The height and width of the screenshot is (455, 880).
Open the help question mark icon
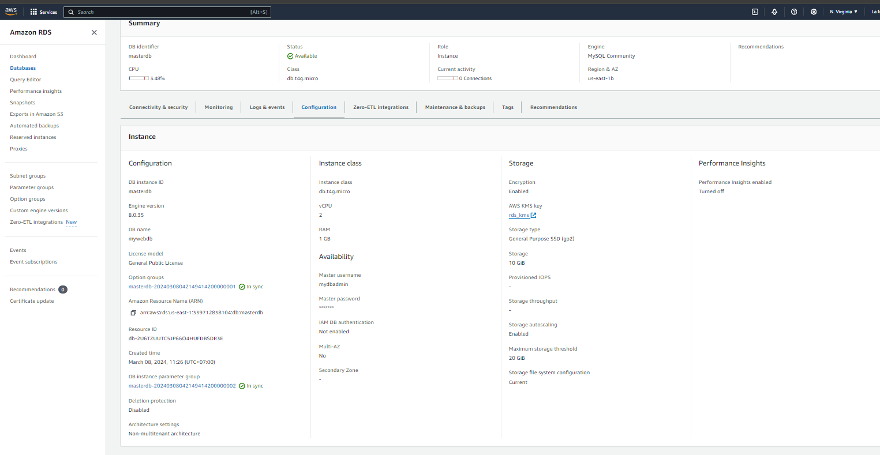click(794, 12)
